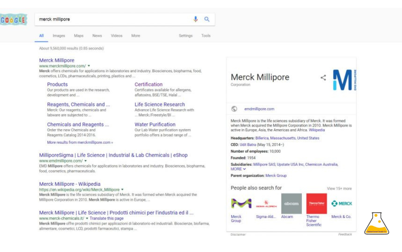Open Sigma-Aldrich logo thumbnail

(266, 204)
